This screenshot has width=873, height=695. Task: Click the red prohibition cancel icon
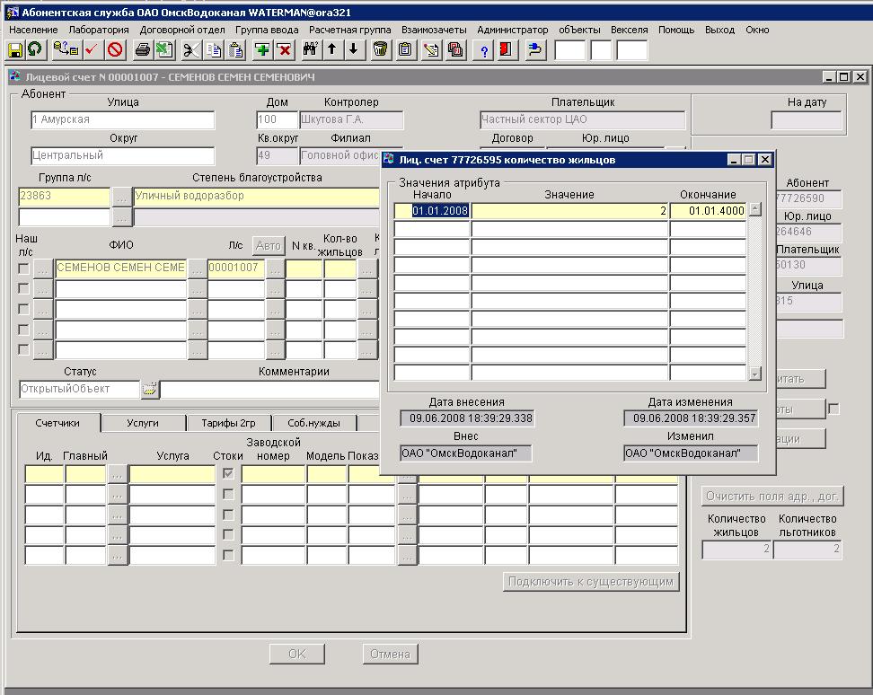[115, 50]
